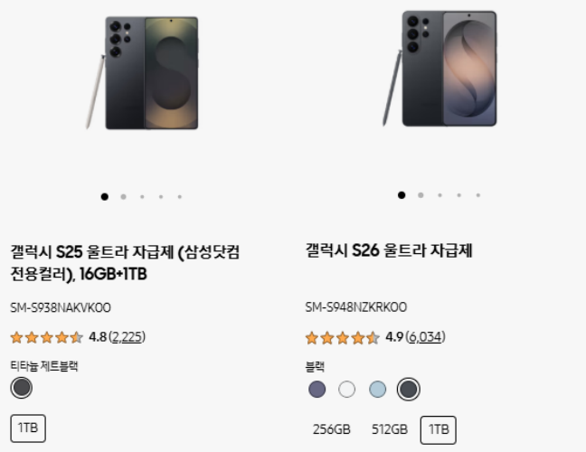The width and height of the screenshot is (586, 452).
Task: Select 256GB storage for Galaxy S26 Ultra
Action: tap(330, 429)
